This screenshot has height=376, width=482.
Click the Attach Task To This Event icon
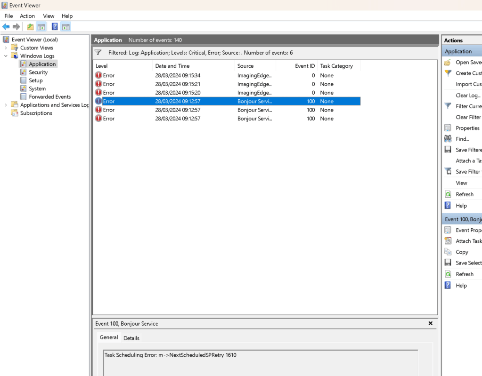pyautogui.click(x=448, y=241)
